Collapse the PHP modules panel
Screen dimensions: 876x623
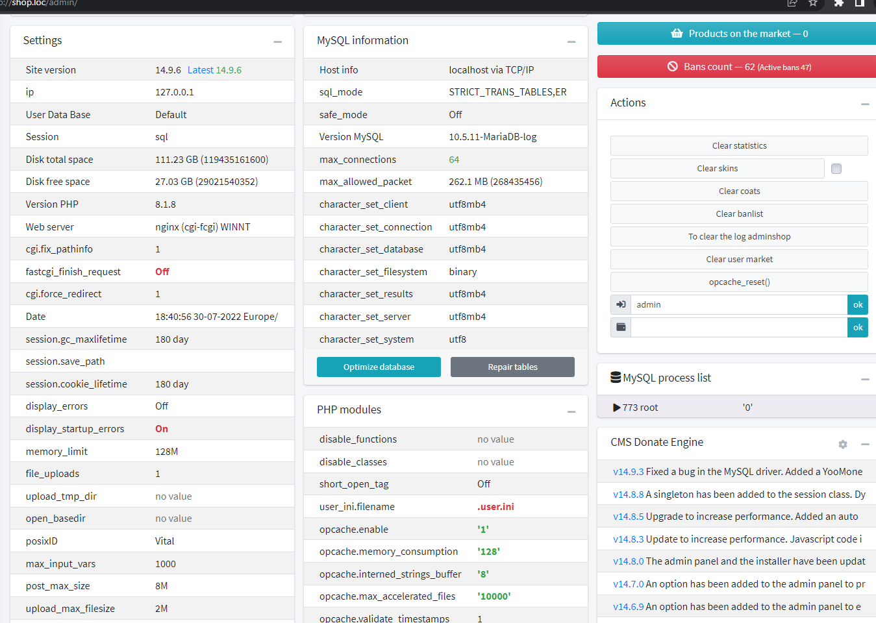(x=571, y=411)
